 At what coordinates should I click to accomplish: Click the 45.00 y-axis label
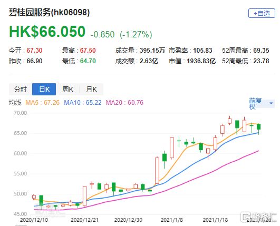(x=21, y=214)
